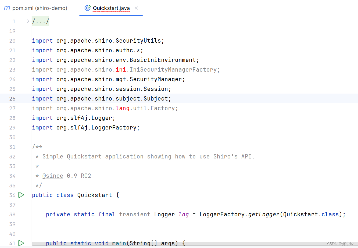The image size is (358, 248).
Task: Click 'org.apache.shiro.authc.*' import text
Action: [x=98, y=50]
